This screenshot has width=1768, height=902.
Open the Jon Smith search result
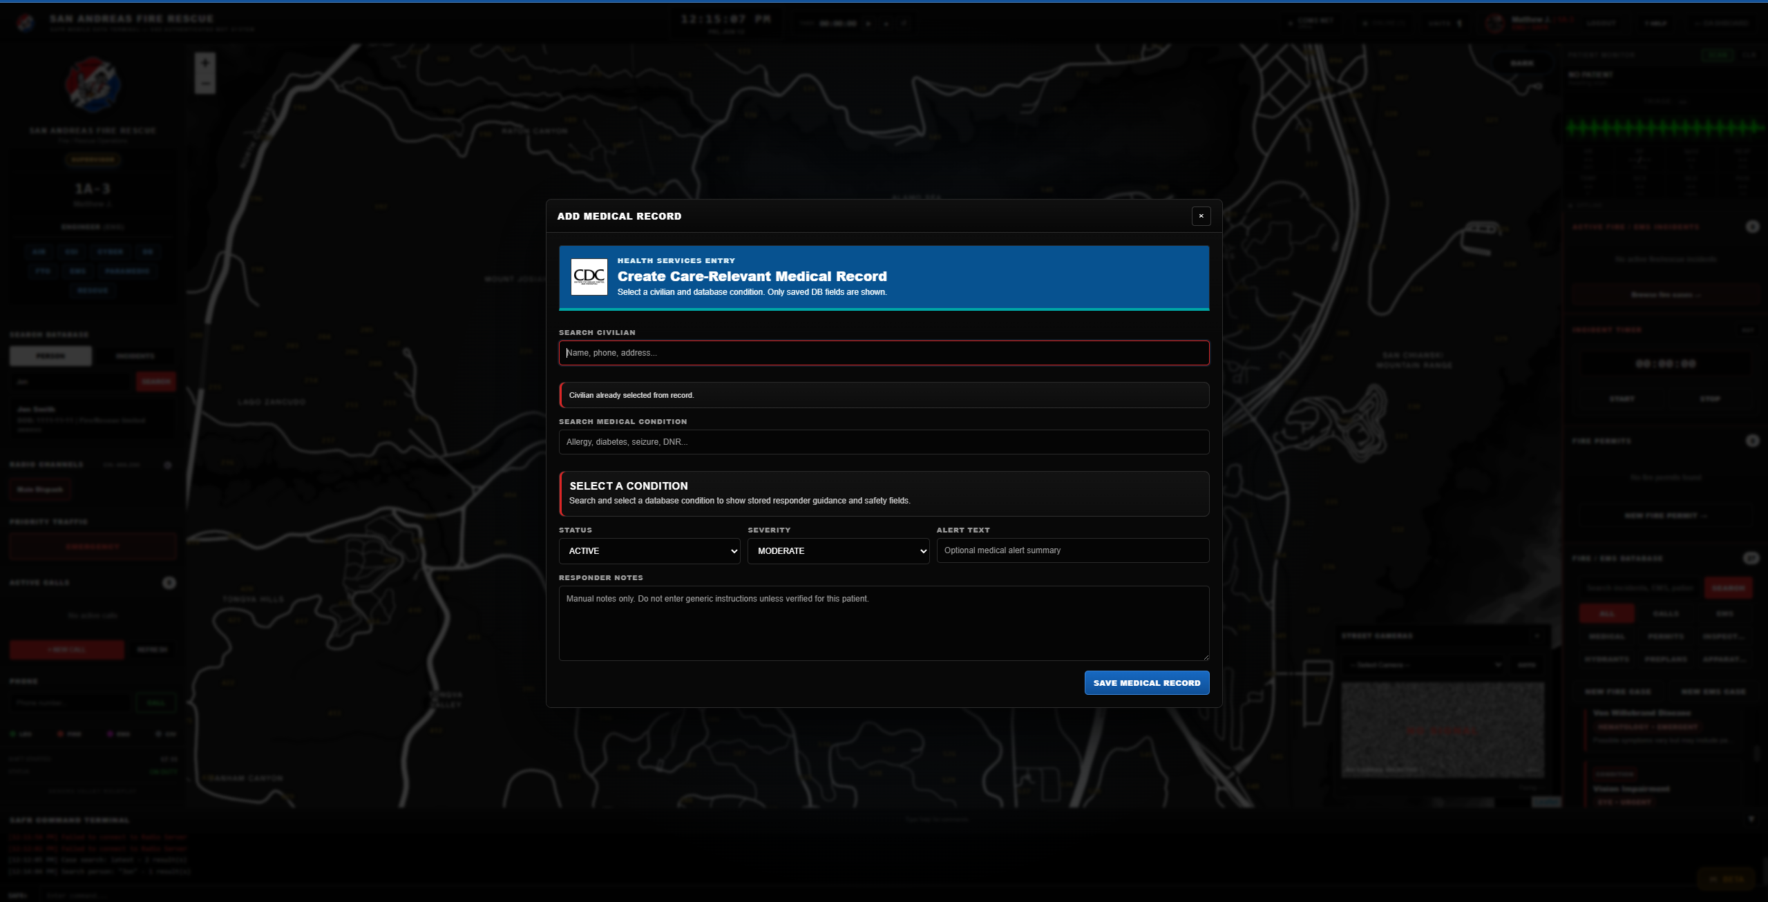point(93,419)
